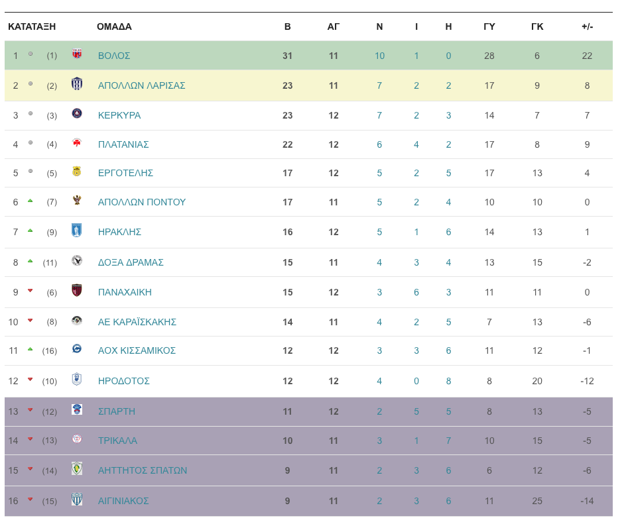Click the ΗΡΑΚΛΗΣ blue crest icon
626x528 pixels.
77,231
